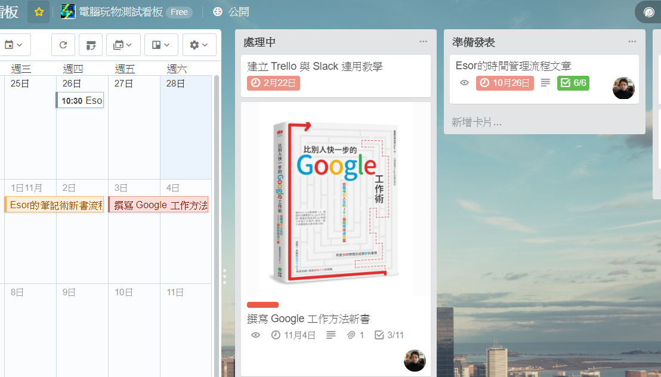Viewport: 661px width, 377px height.
Task: Select the 9日 calendar cell
Action: (82, 330)
